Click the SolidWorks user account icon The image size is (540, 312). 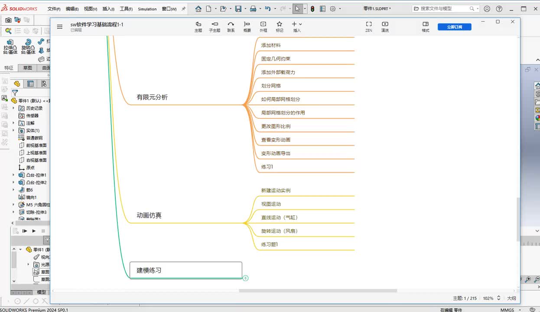coord(487,9)
